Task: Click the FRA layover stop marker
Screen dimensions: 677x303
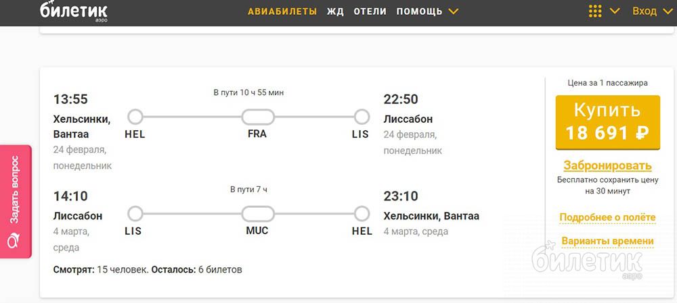Action: click(257, 117)
